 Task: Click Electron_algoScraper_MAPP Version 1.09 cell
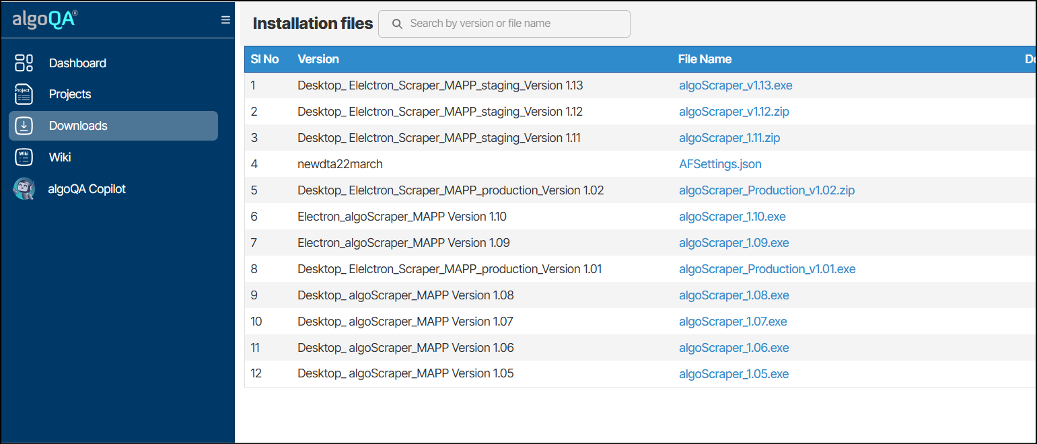404,243
